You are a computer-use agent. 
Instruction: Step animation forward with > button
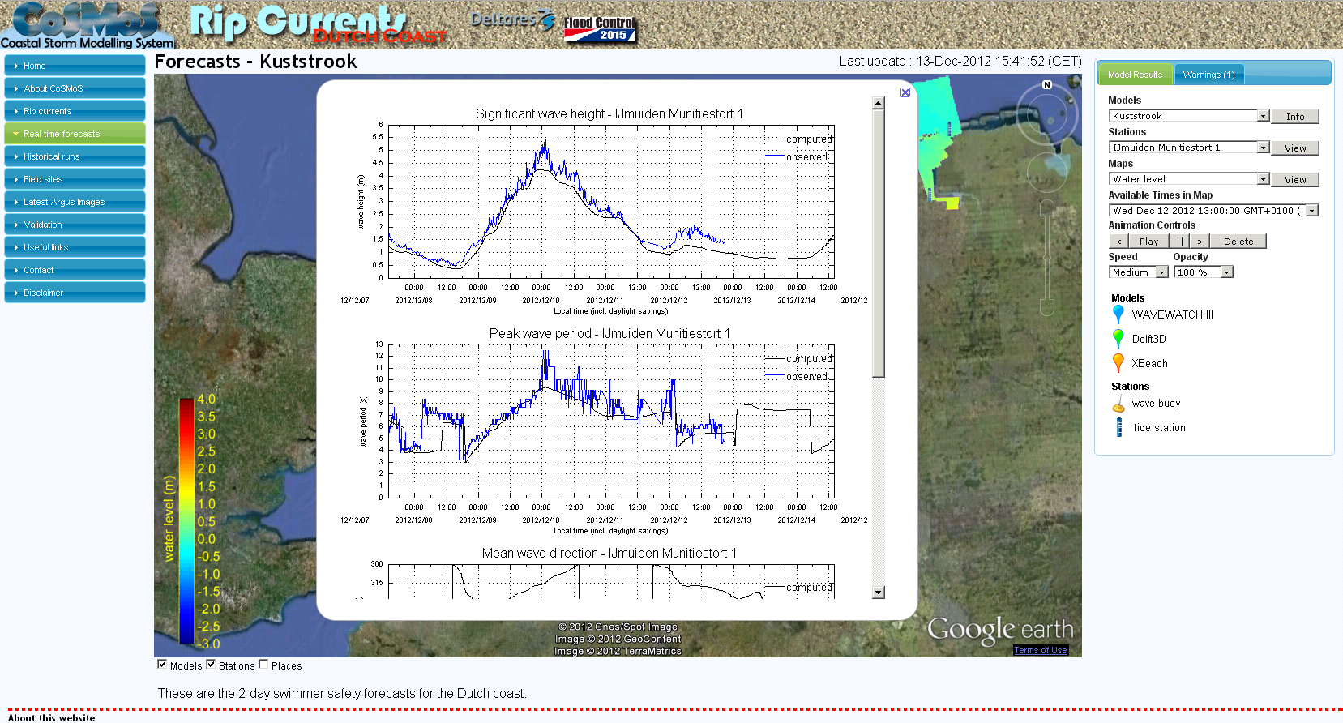(x=1200, y=242)
